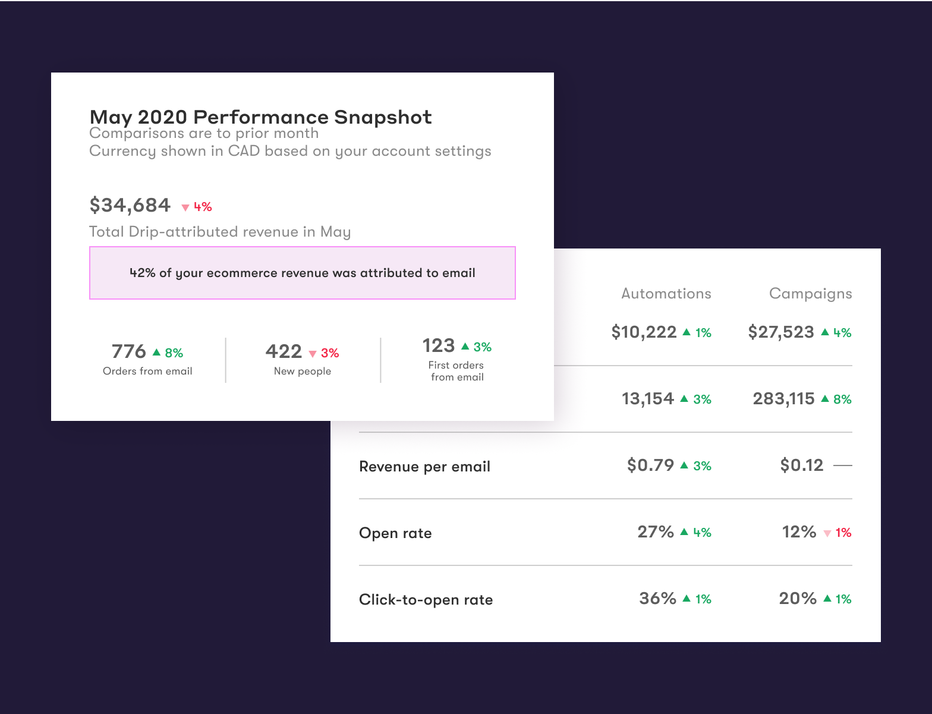Click the up arrow beside 27% open rate
Viewport: 932px width, 714px height.
684,532
